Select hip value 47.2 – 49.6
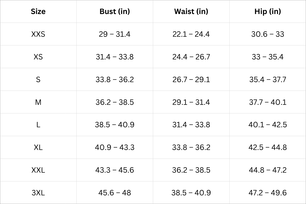306x204 pixels. click(268, 193)
